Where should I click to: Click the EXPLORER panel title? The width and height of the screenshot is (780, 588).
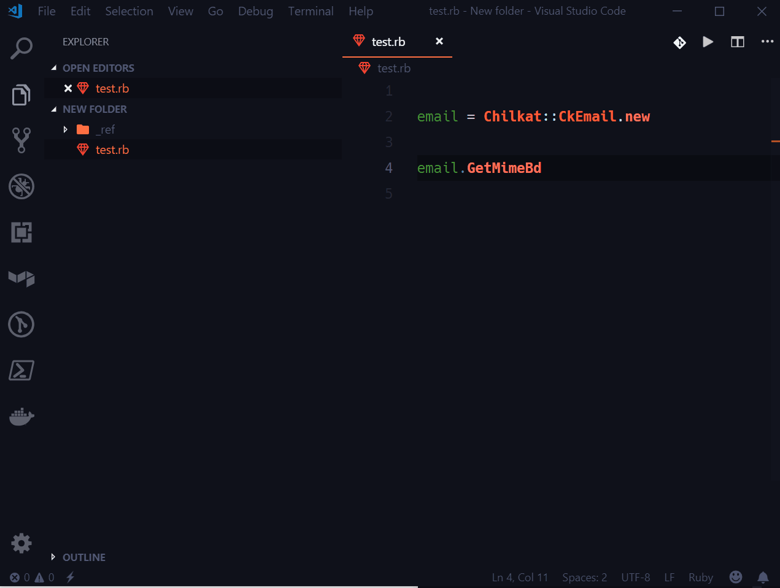[86, 42]
